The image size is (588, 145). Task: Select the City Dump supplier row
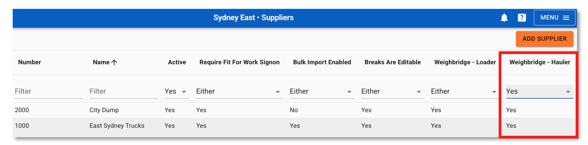coord(104,110)
